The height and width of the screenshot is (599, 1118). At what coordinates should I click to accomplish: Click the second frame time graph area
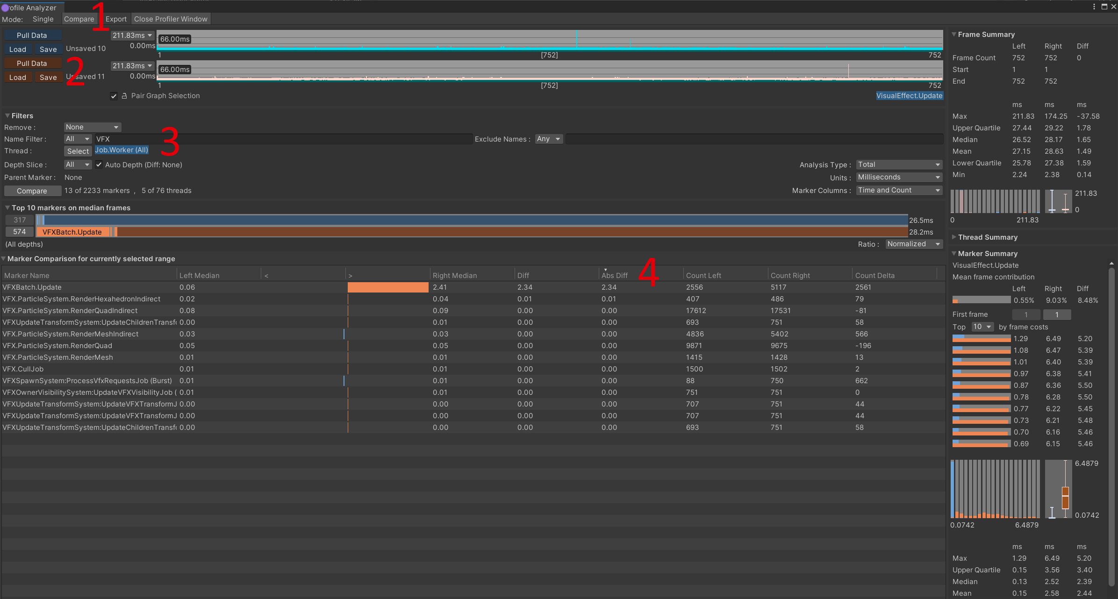tap(550, 71)
